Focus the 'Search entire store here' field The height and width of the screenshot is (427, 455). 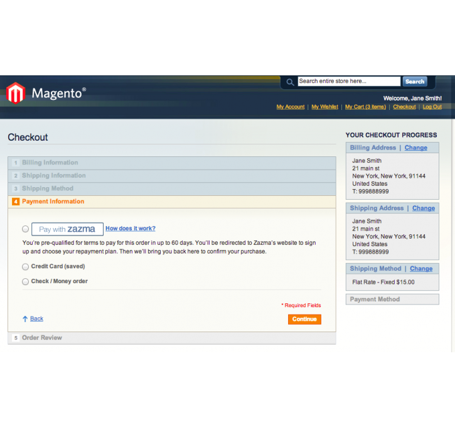[x=348, y=82]
